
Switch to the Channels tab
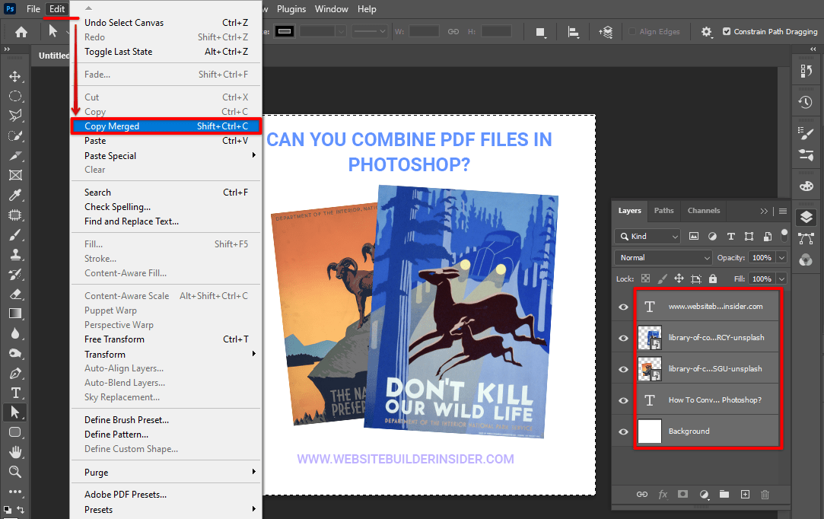(x=703, y=211)
